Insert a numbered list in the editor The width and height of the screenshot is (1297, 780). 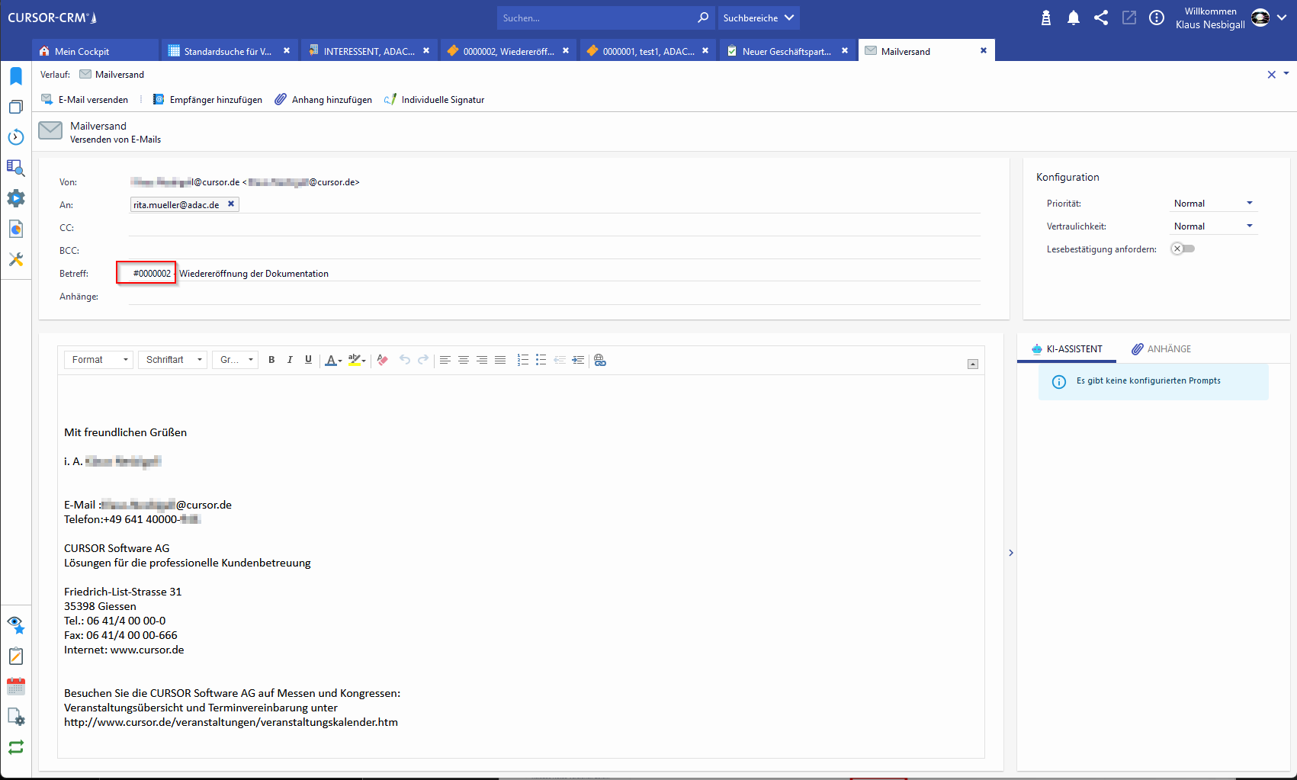click(x=522, y=360)
